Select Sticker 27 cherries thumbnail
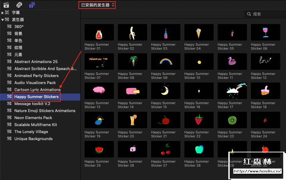The width and height of the screenshot is (286, 180). (x=166, y=149)
